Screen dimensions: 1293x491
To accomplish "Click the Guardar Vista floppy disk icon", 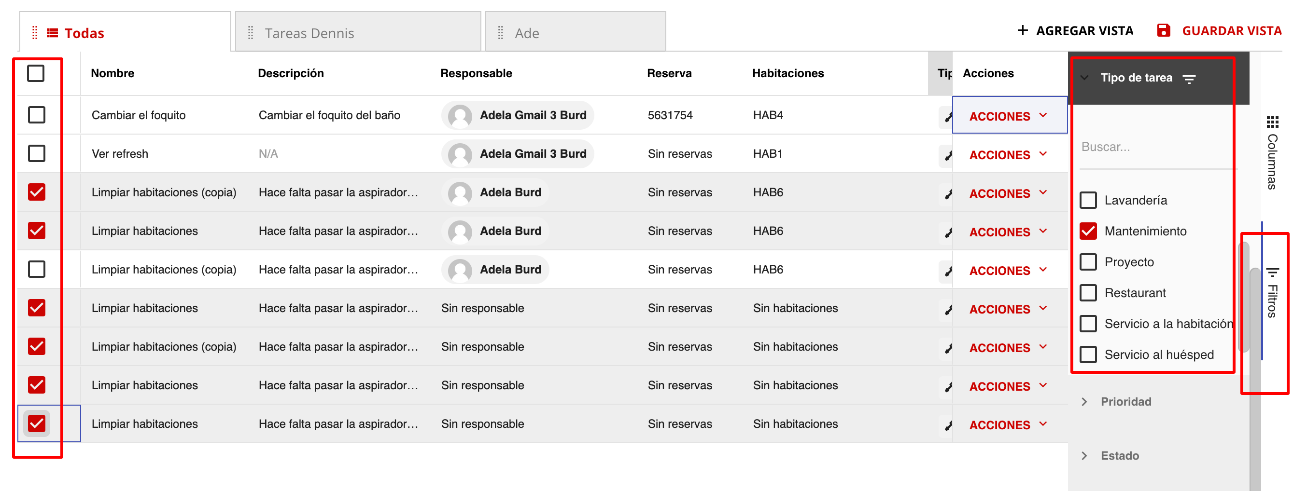I will point(1163,30).
